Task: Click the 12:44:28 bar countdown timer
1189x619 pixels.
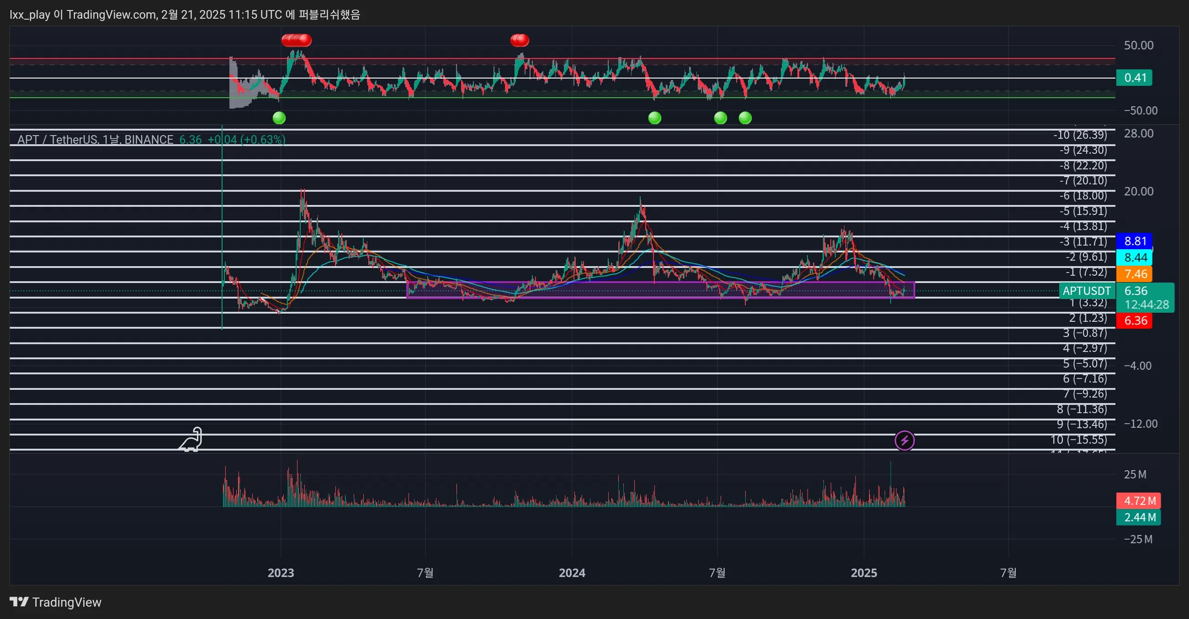Action: click(x=1147, y=305)
